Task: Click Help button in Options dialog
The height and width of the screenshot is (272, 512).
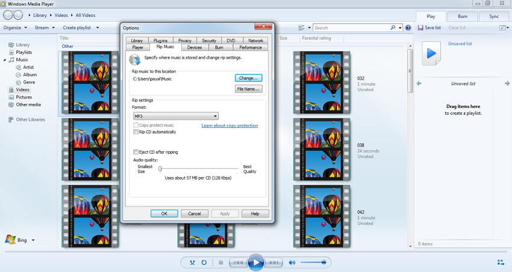Action: 255,213
